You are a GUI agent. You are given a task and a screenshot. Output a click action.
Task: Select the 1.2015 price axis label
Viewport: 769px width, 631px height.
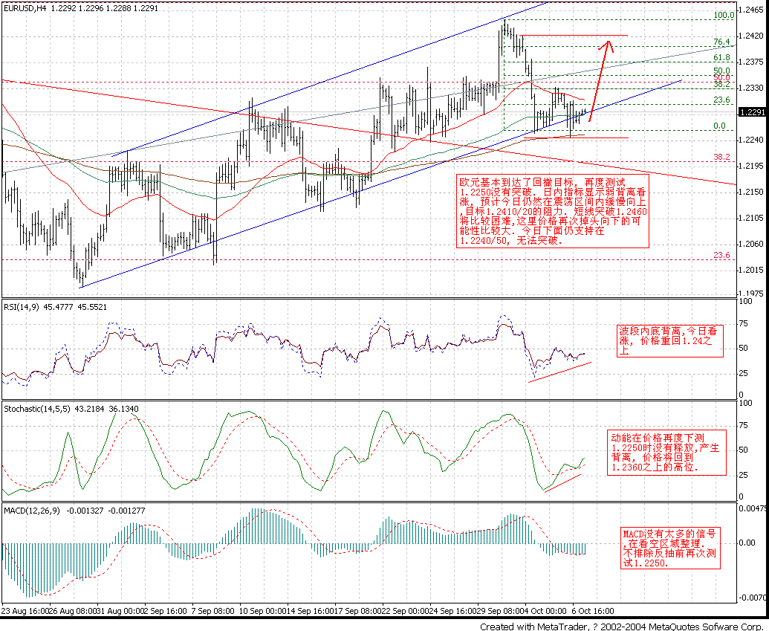click(x=753, y=270)
